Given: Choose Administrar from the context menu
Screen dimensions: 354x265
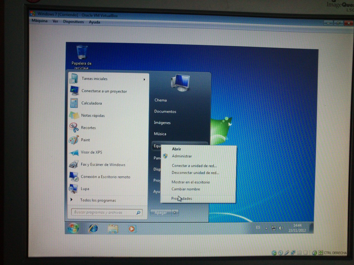Looking at the screenshot, I should click(182, 156).
